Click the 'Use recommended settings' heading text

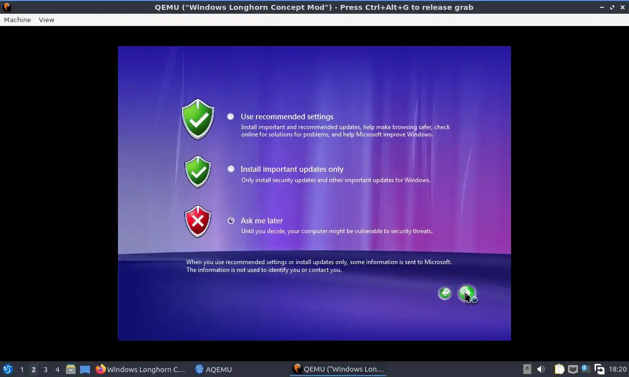[x=287, y=116]
